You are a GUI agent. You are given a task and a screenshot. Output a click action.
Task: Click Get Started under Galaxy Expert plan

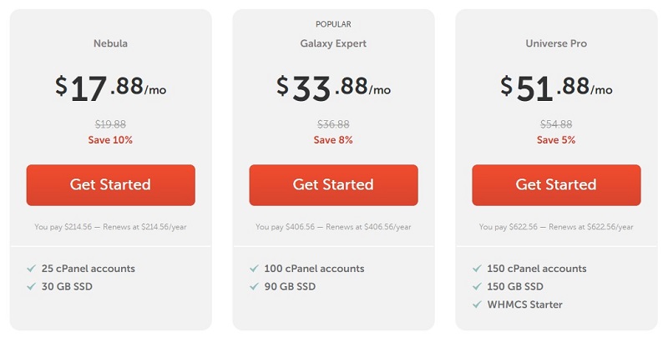pyautogui.click(x=333, y=184)
